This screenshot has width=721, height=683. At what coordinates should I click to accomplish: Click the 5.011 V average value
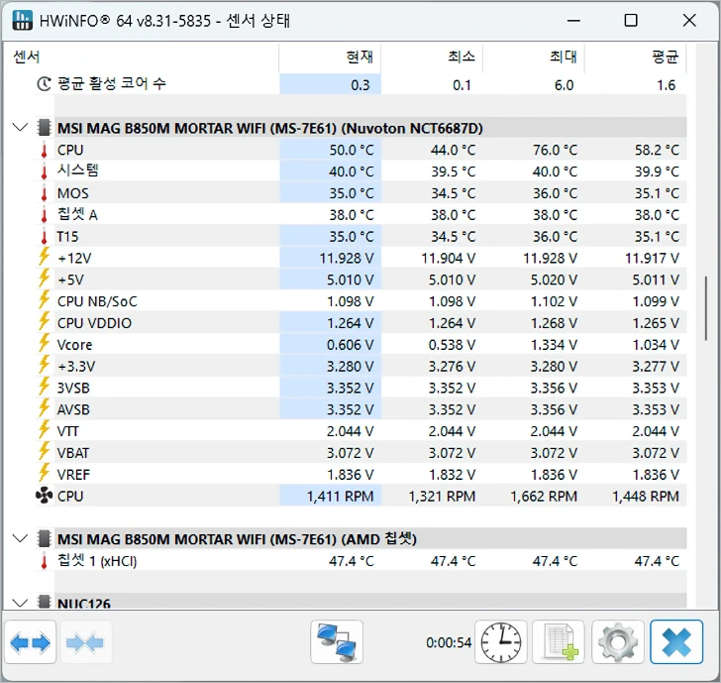[x=656, y=280]
